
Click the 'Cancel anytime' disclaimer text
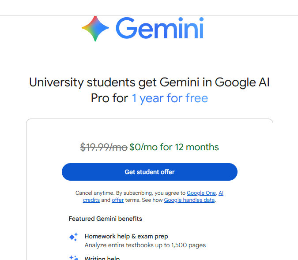point(95,193)
